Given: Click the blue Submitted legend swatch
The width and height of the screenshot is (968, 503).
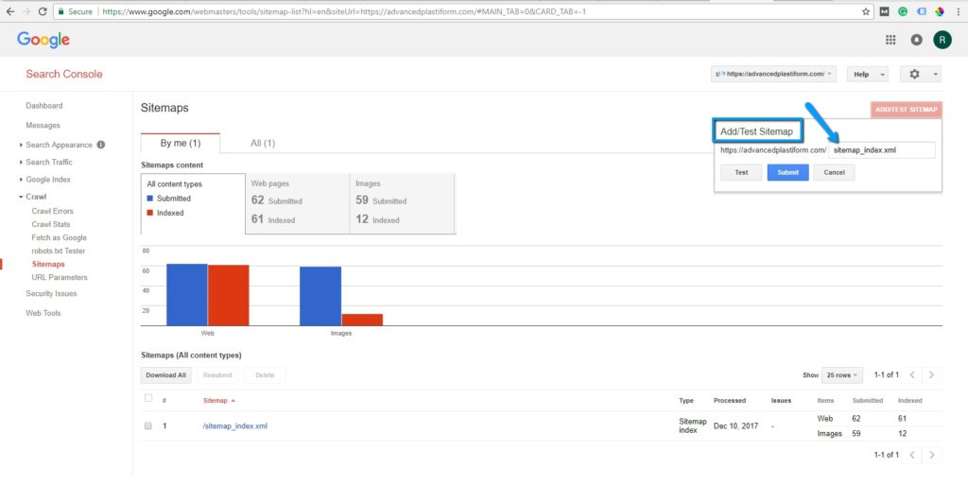Looking at the screenshot, I should [x=150, y=199].
